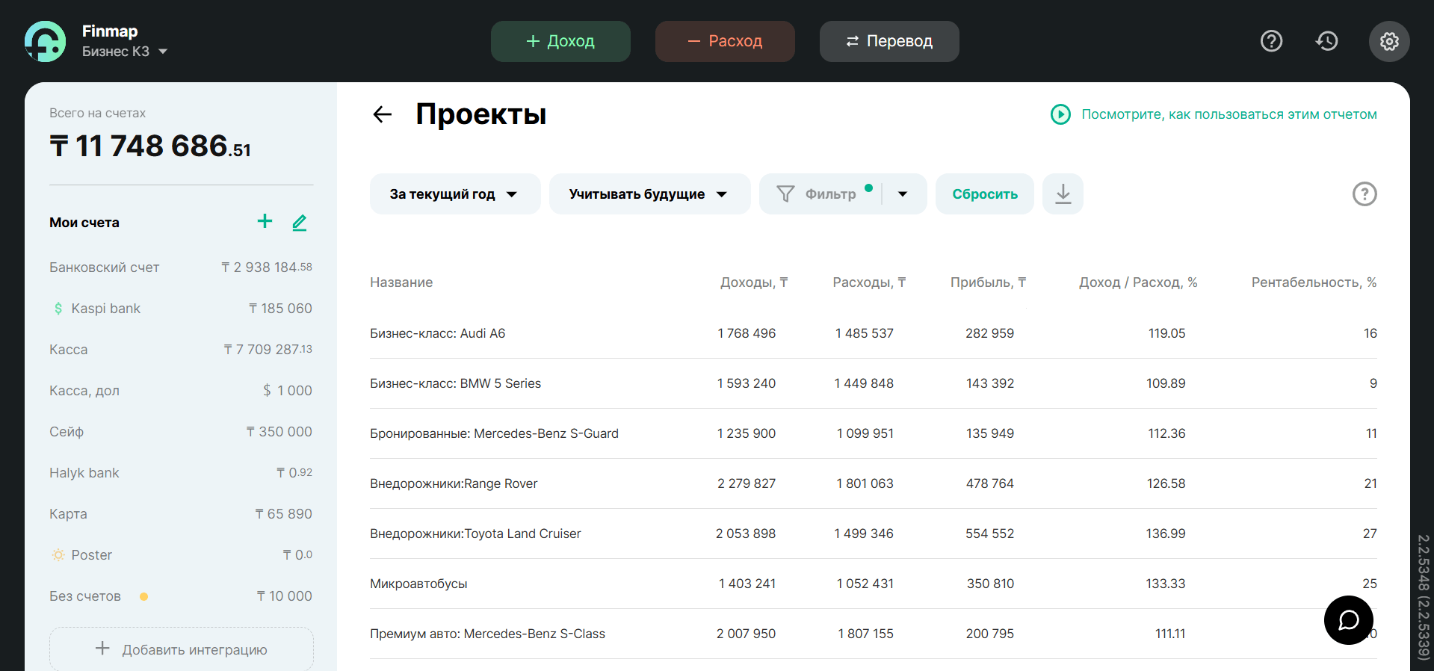Screen dimensions: 1434x671
Task: Open the chat support bubble
Action: pyautogui.click(x=1349, y=620)
